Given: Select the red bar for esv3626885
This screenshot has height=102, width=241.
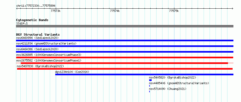Looking at the screenshot, I should 125,57.
